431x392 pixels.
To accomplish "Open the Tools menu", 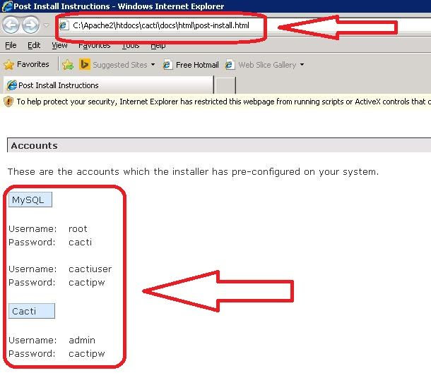I will pyautogui.click(x=131, y=45).
